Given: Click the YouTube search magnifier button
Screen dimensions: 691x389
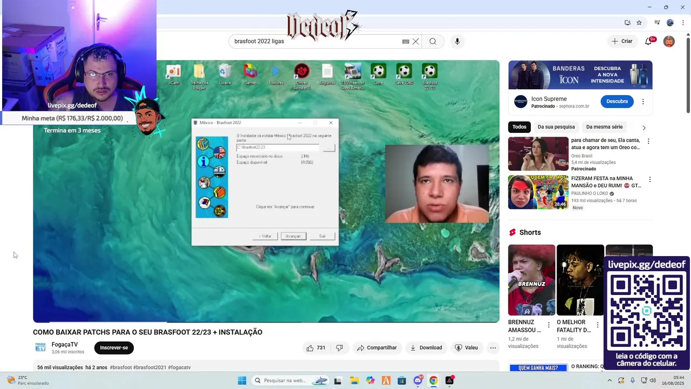Looking at the screenshot, I should [433, 42].
